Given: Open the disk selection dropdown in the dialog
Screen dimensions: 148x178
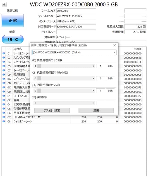Looking at the screenshot, I should [x=74, y=53].
